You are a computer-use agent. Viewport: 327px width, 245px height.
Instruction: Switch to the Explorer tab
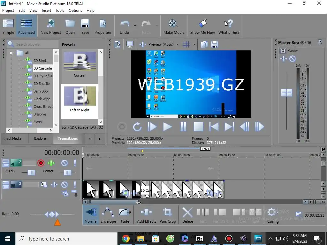[41, 138]
